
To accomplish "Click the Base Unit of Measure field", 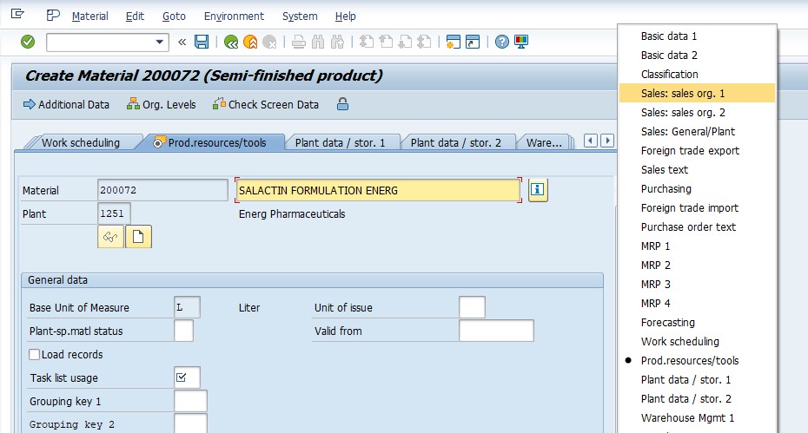I will point(187,307).
